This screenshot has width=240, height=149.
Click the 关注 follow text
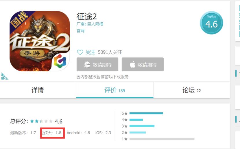pyautogui.click(x=90, y=52)
